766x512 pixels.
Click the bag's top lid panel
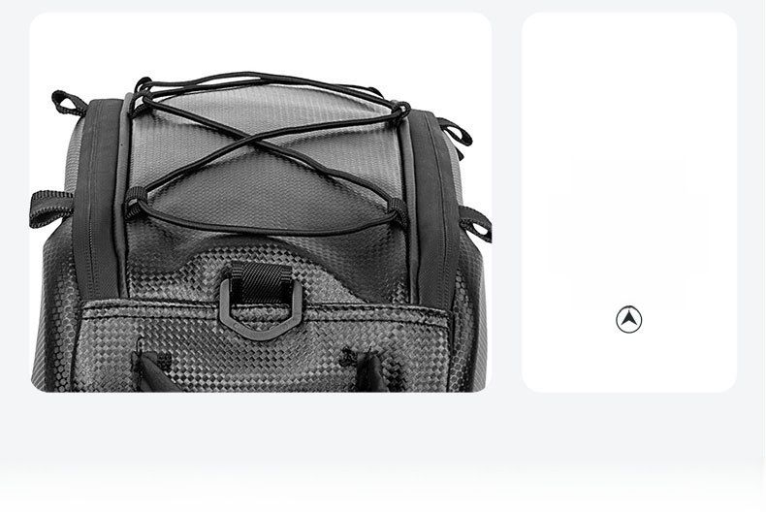(x=267, y=161)
